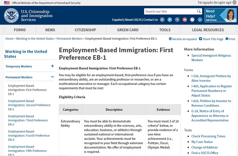This screenshot has width=238, height=156.
Task: Open the GREEN CARD menu
Action: click(x=128, y=30)
